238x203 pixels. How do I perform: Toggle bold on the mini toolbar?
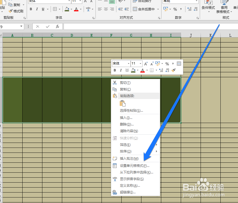pyautogui.click(x=115, y=70)
